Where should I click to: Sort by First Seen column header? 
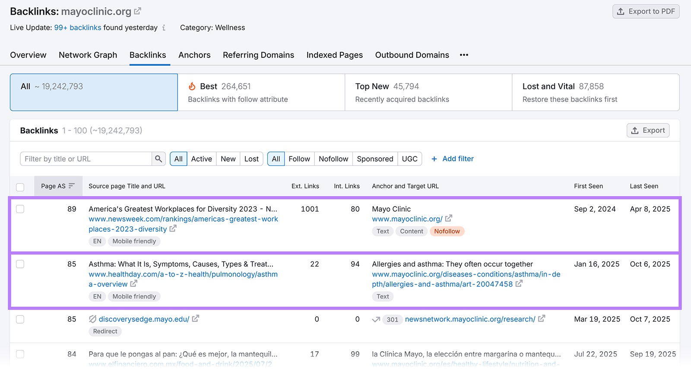coord(588,186)
